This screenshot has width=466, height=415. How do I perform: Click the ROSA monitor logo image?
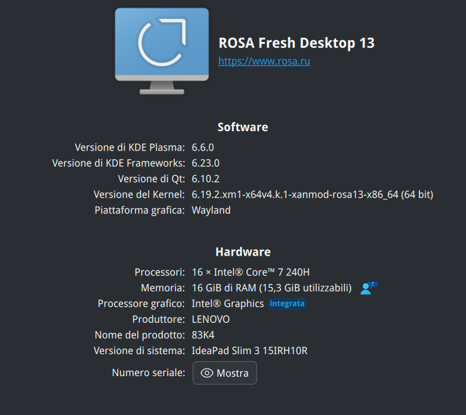tap(162, 51)
